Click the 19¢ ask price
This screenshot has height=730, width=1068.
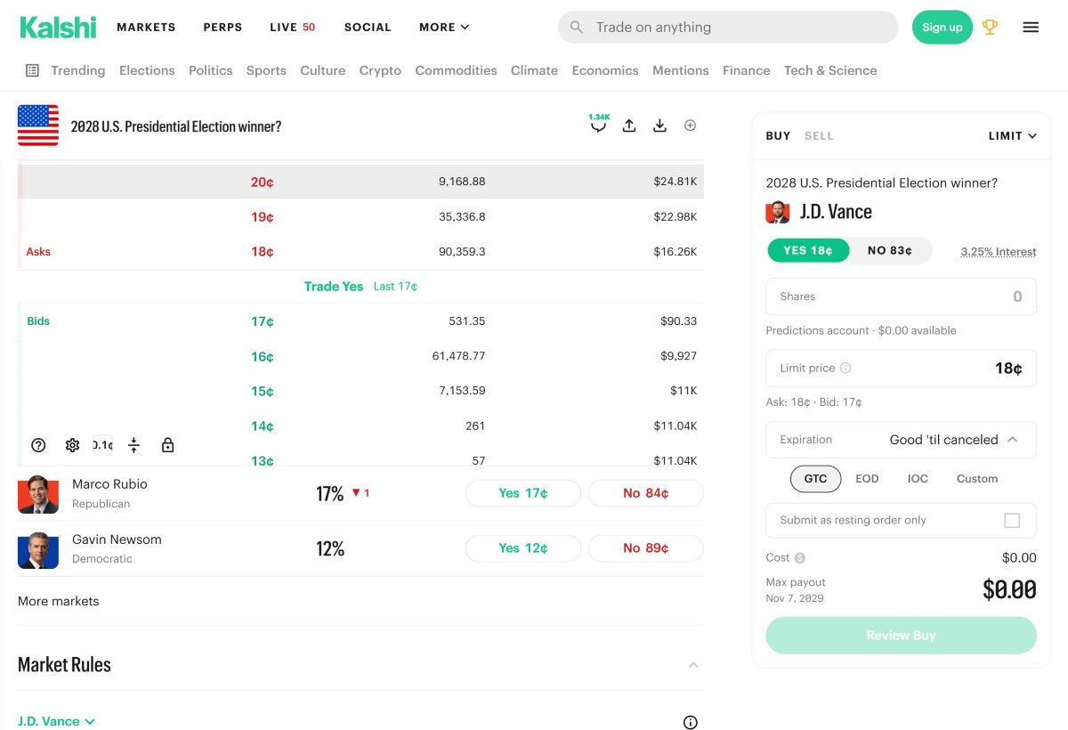pos(263,216)
